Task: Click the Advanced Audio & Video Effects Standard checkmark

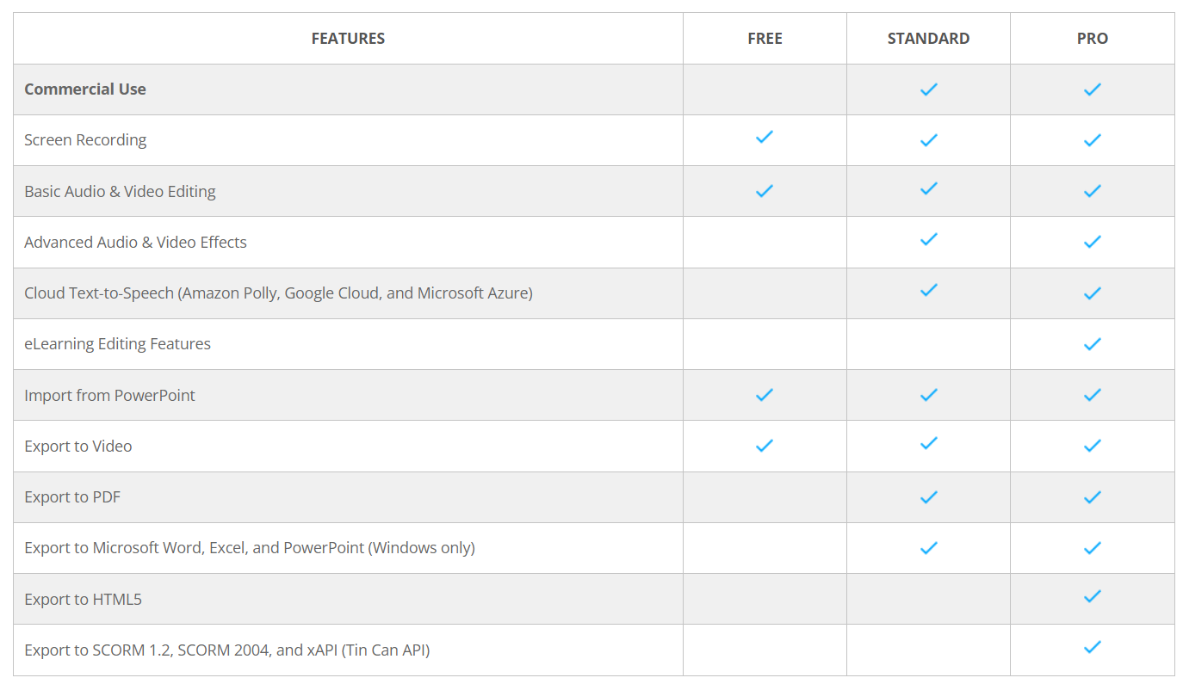Action: 928,239
